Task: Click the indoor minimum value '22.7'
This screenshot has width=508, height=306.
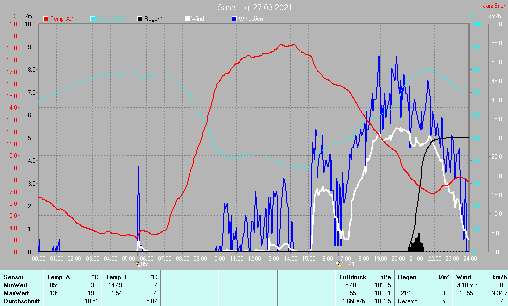Action: click(151, 285)
